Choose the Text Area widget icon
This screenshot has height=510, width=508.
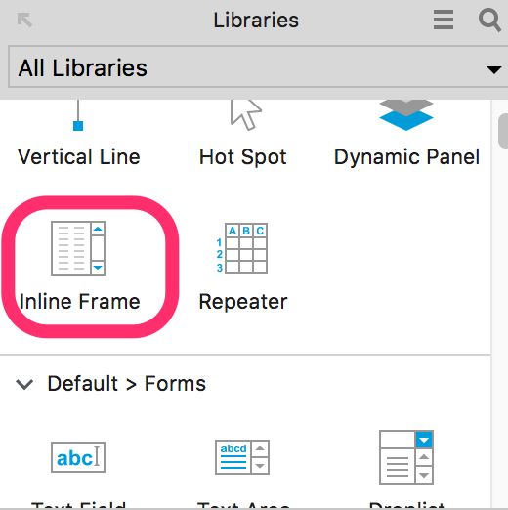click(x=242, y=457)
